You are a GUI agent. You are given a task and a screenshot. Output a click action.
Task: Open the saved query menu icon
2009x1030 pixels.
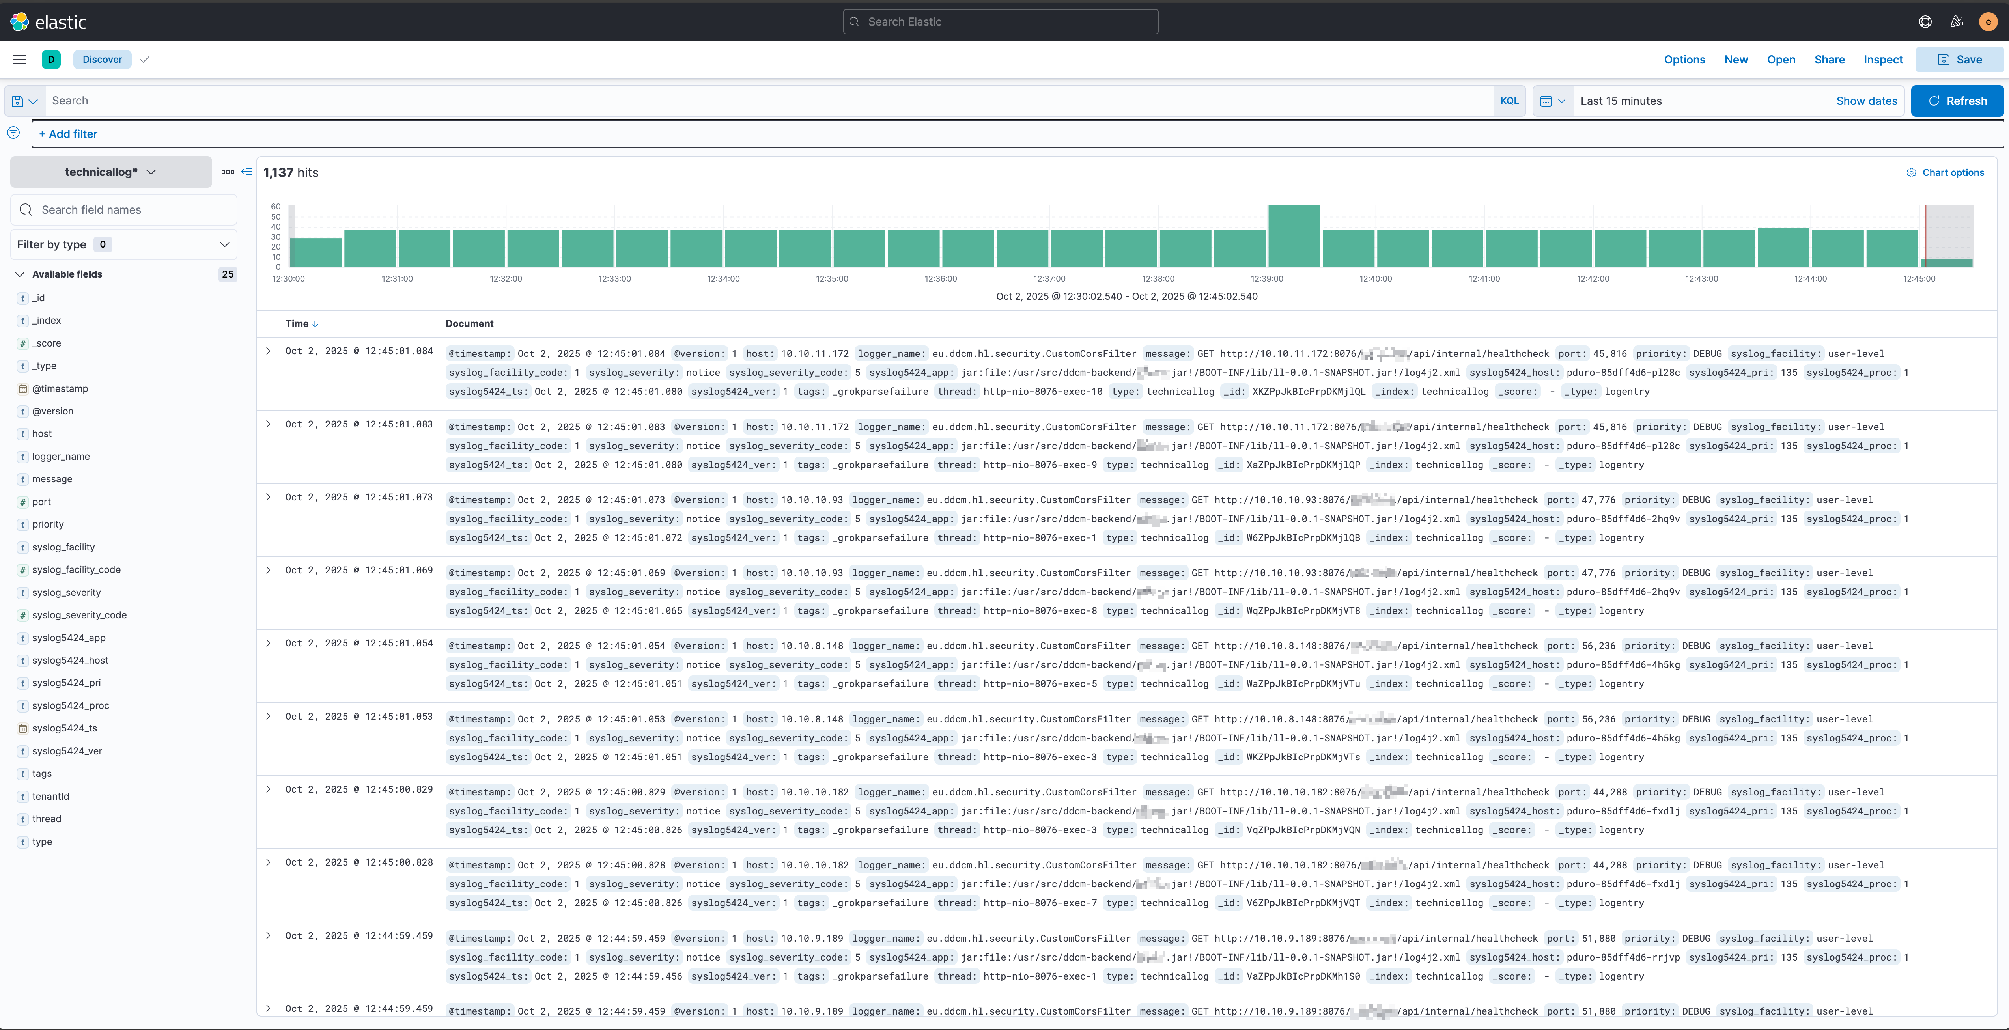pos(25,101)
